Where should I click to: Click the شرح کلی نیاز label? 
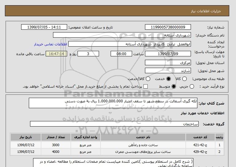click(211, 103)
